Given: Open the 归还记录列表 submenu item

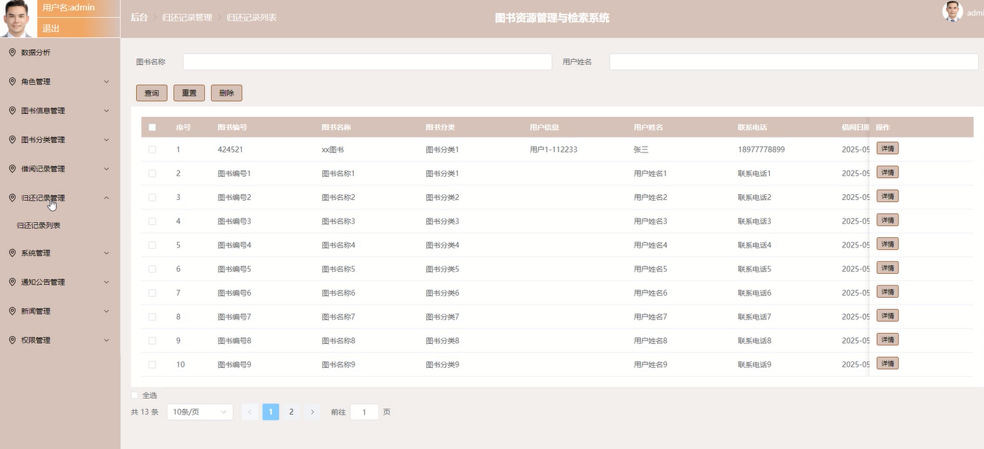Looking at the screenshot, I should point(60,226).
